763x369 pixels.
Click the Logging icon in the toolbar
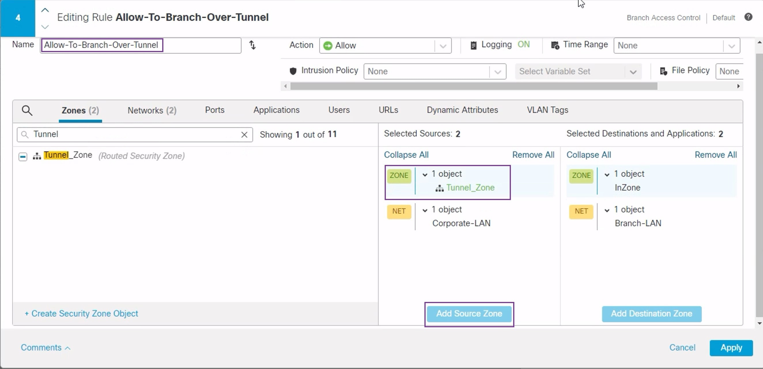tap(474, 45)
